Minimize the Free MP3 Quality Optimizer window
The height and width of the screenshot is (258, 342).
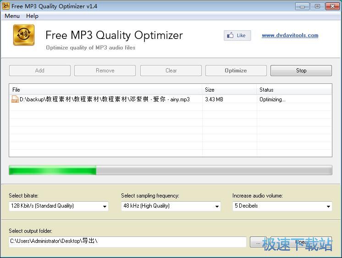click(x=302, y=6)
